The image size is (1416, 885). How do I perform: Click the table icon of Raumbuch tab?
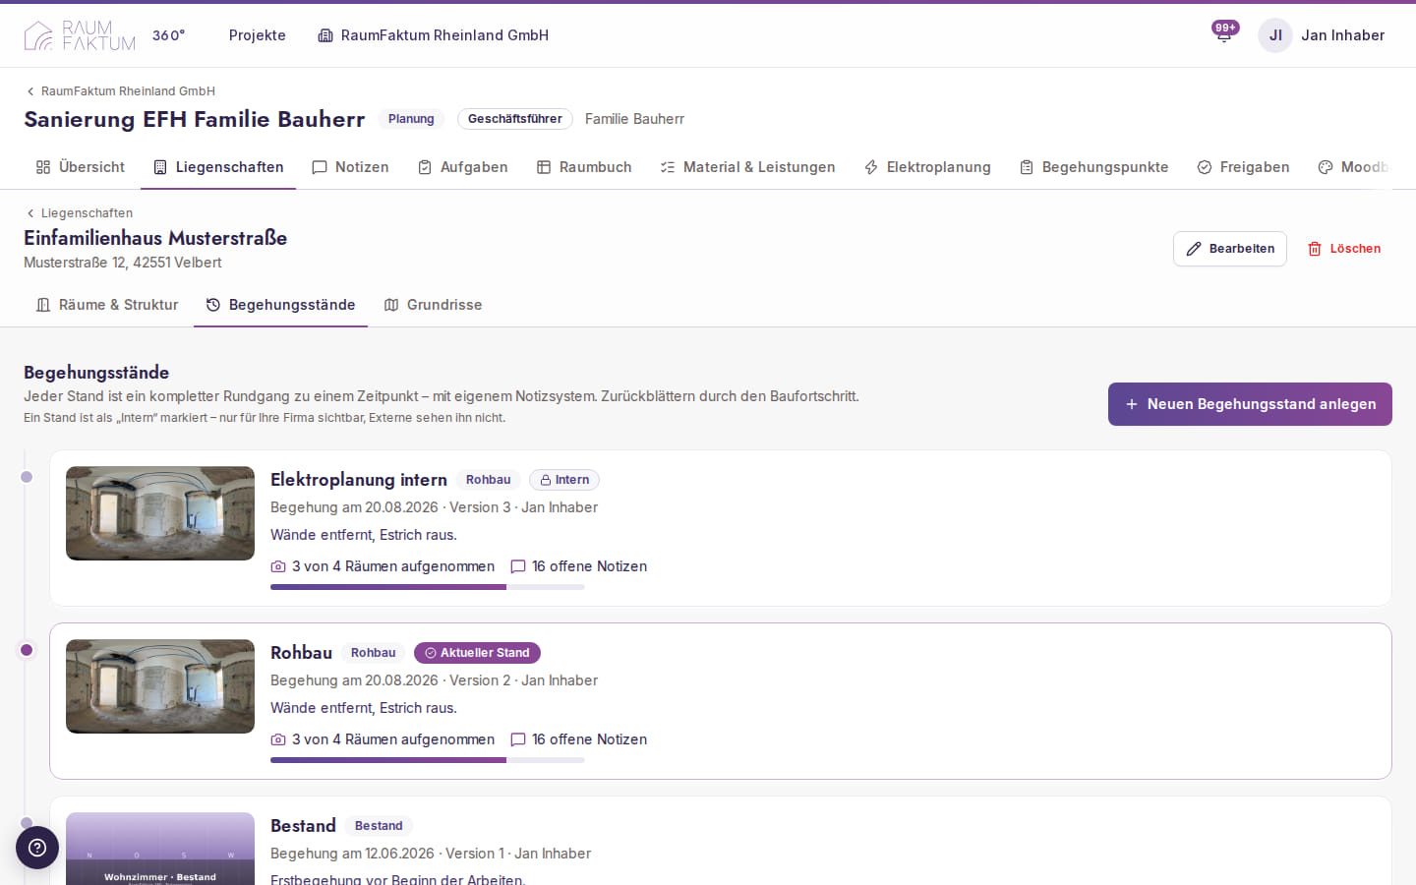[544, 167]
